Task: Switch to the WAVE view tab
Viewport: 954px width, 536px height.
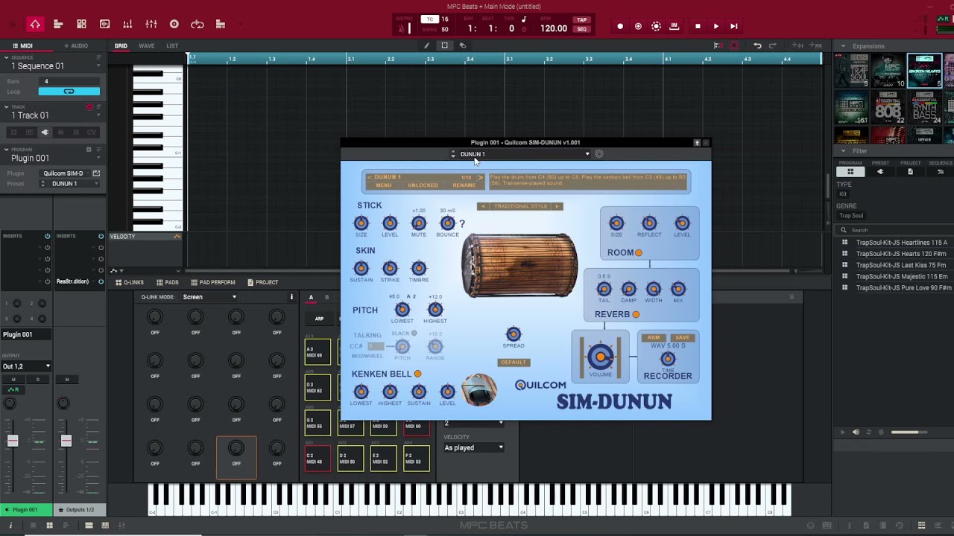Action: pos(147,46)
